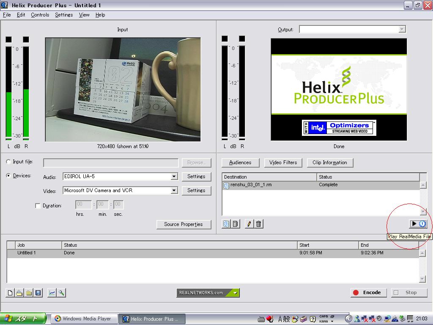Enable the Duration checkbox
Viewport: 433px width, 325px height.
click(x=38, y=206)
